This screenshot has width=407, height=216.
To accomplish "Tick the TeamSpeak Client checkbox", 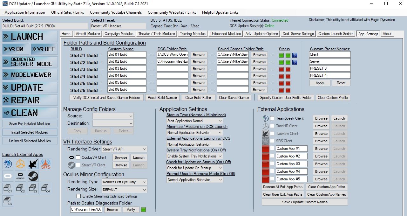I will tap(272, 118).
